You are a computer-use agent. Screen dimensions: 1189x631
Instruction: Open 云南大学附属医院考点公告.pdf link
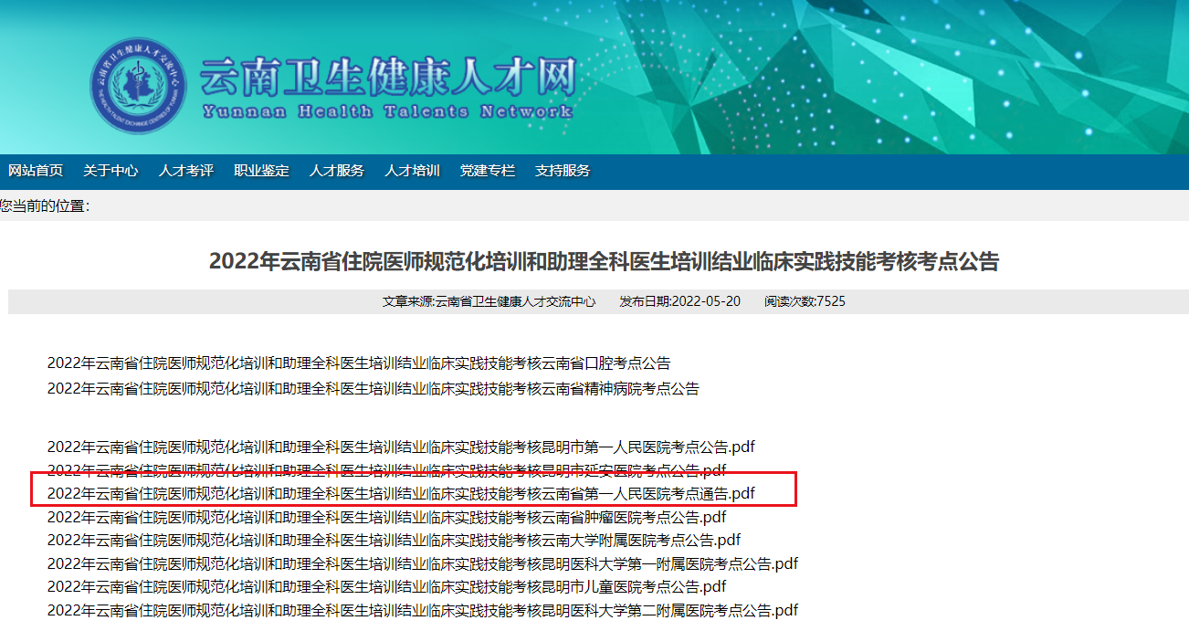(x=394, y=541)
